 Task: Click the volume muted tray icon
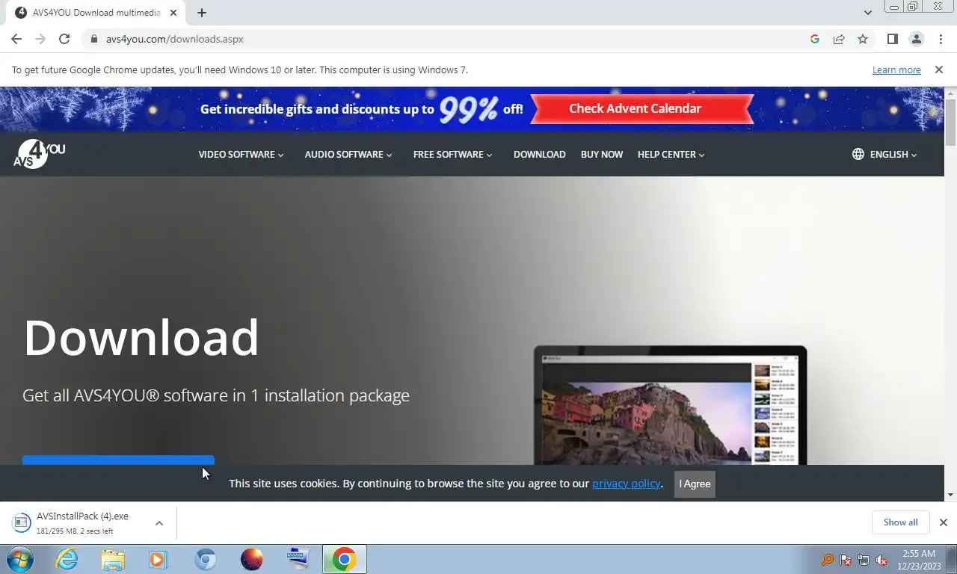[881, 560]
